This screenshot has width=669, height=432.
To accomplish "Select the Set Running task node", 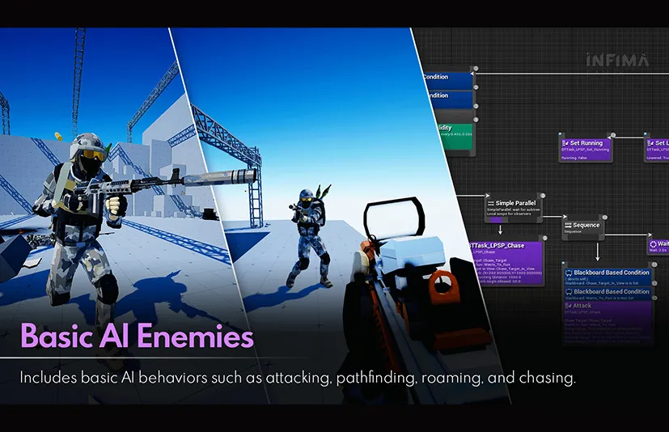I will 586,149.
